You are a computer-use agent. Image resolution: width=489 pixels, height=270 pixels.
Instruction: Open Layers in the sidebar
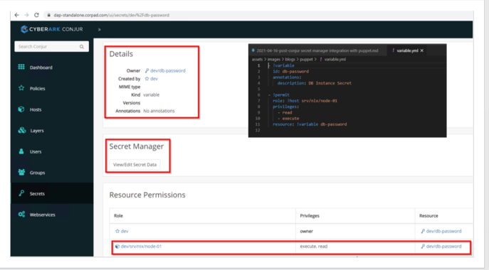pos(37,131)
